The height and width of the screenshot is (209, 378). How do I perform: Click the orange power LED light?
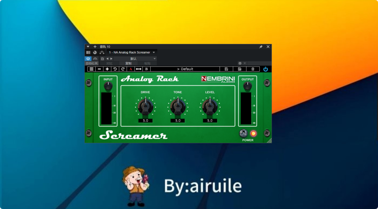tap(253, 133)
